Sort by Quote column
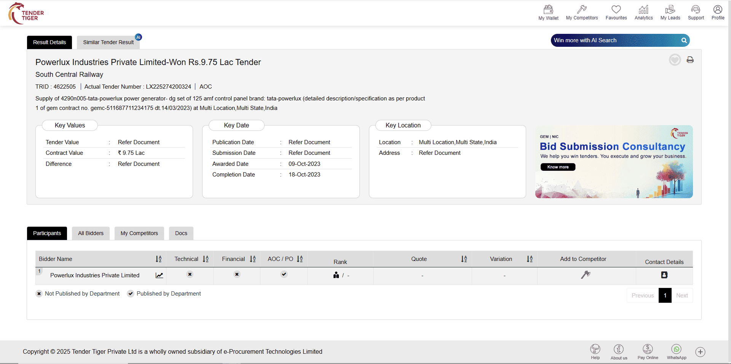This screenshot has width=731, height=364. 464,259
